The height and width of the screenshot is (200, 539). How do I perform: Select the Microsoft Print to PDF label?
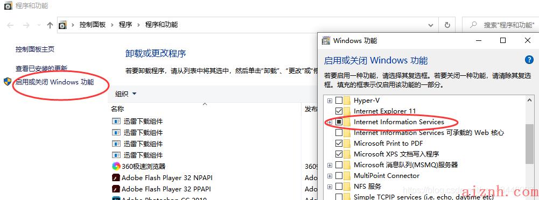tap(388, 143)
